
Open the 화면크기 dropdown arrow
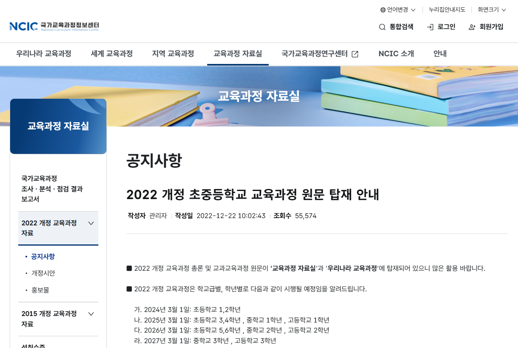coord(504,10)
